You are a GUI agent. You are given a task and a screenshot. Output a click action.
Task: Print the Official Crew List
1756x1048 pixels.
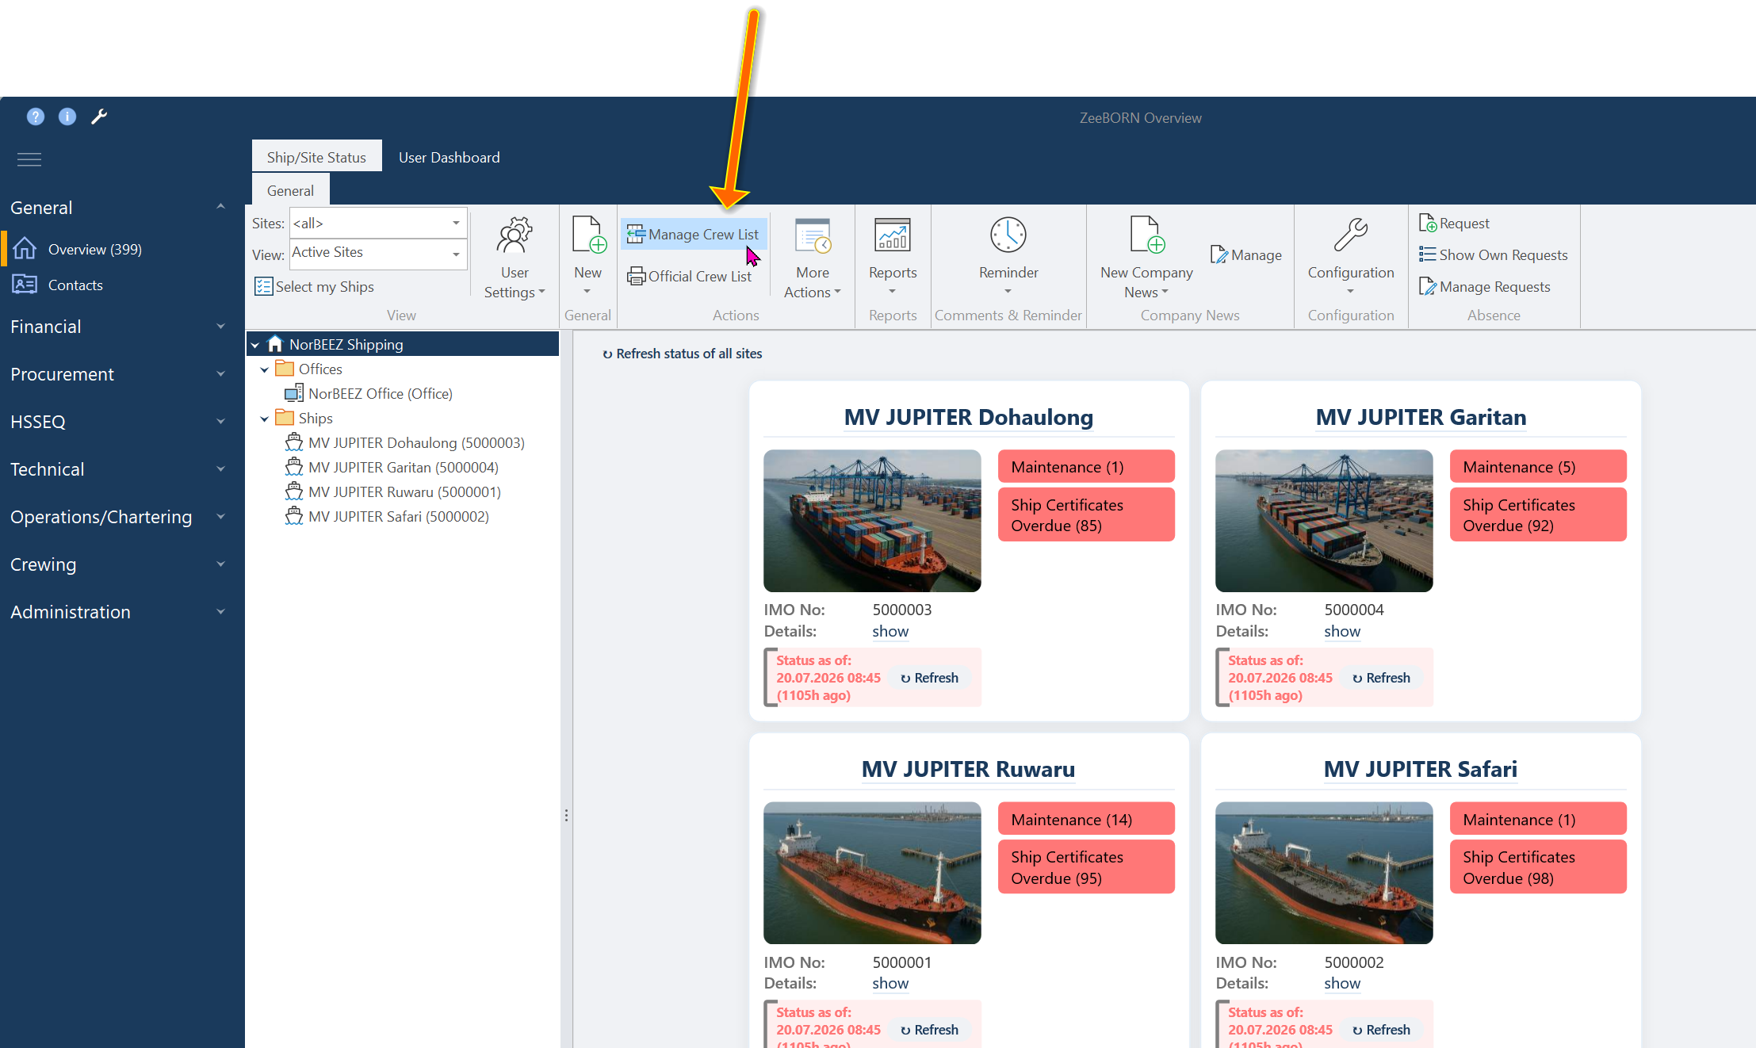pos(690,277)
